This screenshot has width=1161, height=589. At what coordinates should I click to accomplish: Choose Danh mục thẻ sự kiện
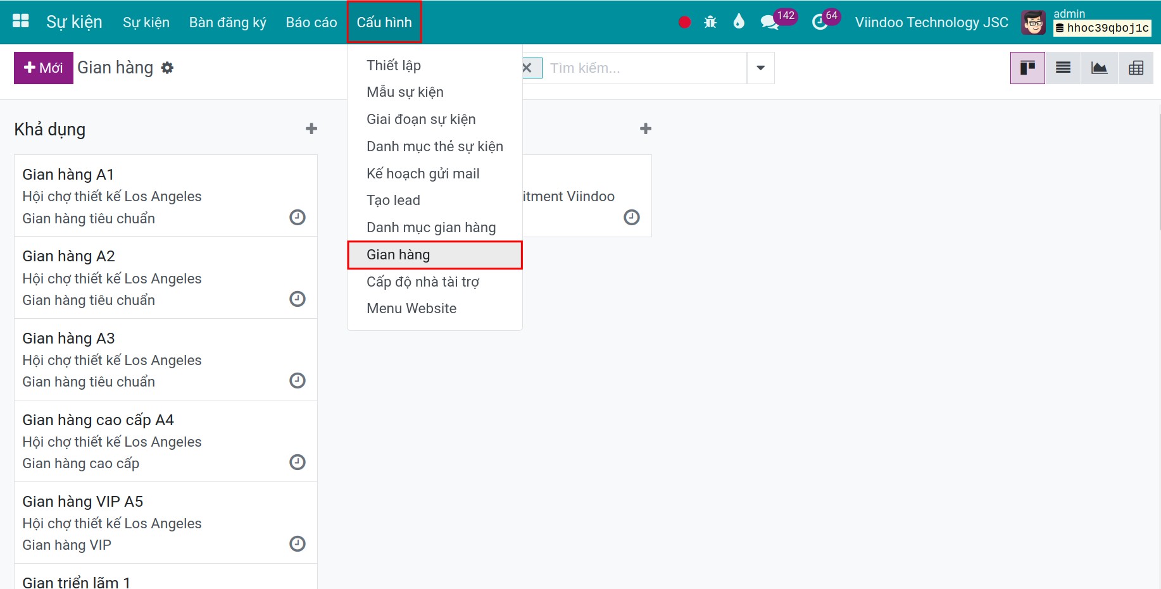coord(435,147)
